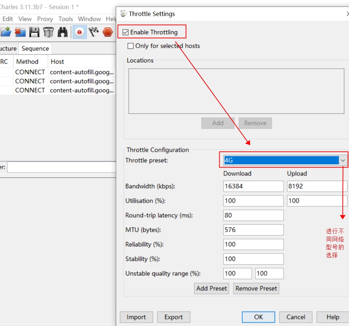Viewport: 349px width, 326px height.
Task: Click the Import button
Action: (136, 317)
